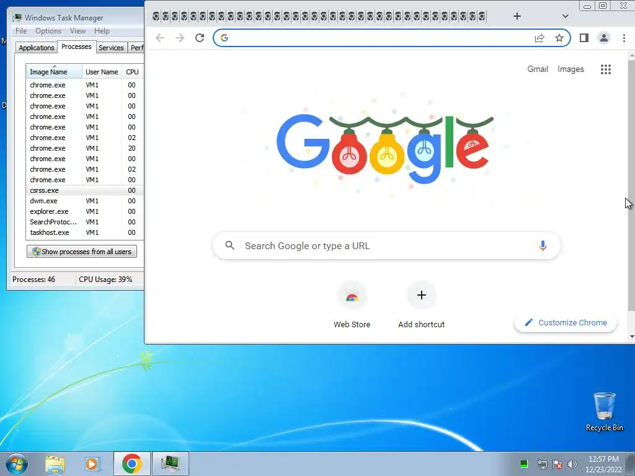Screen dimensions: 635x476
Task: Launch Windows Media Player from taskbar
Action: point(92,464)
